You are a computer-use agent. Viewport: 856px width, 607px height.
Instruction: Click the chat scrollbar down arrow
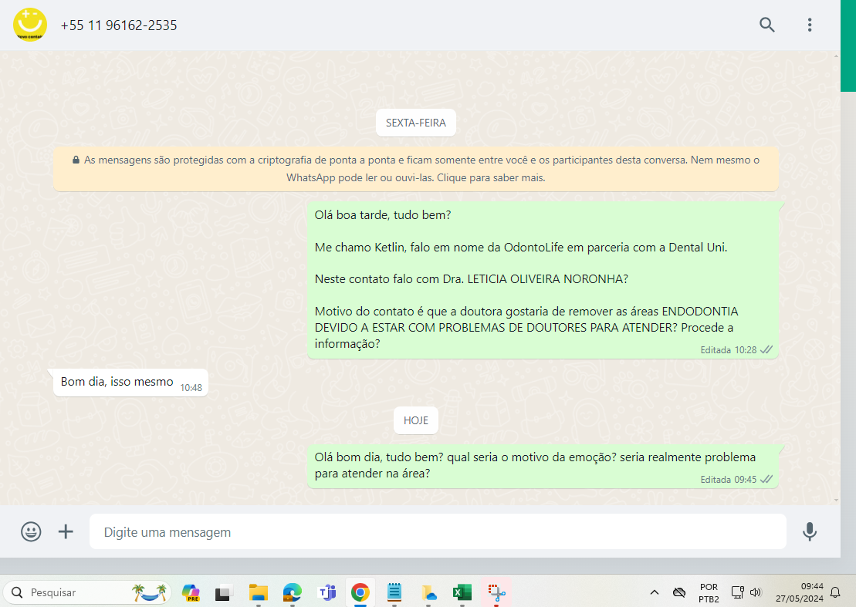tap(837, 500)
